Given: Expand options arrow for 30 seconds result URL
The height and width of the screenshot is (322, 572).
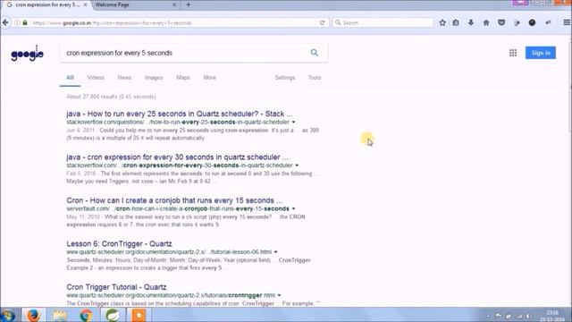Looking at the screenshot, I should [x=297, y=165].
